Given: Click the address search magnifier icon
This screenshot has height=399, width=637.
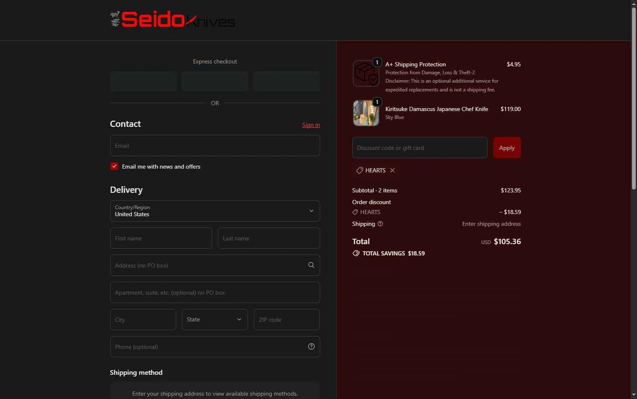Looking at the screenshot, I should coord(311,265).
